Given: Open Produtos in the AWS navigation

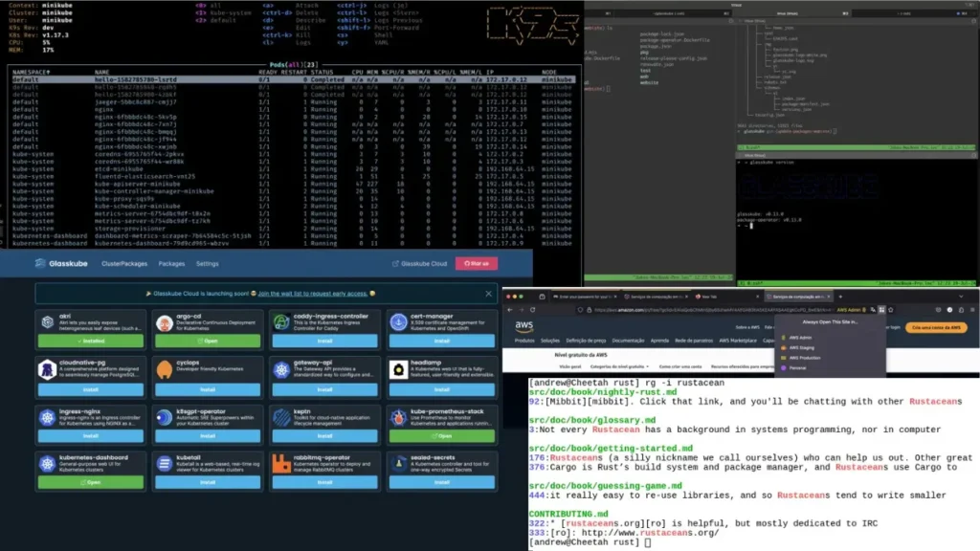Looking at the screenshot, I should tap(524, 342).
